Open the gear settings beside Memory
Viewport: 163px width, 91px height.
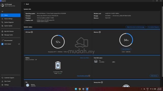[x=100, y=32]
